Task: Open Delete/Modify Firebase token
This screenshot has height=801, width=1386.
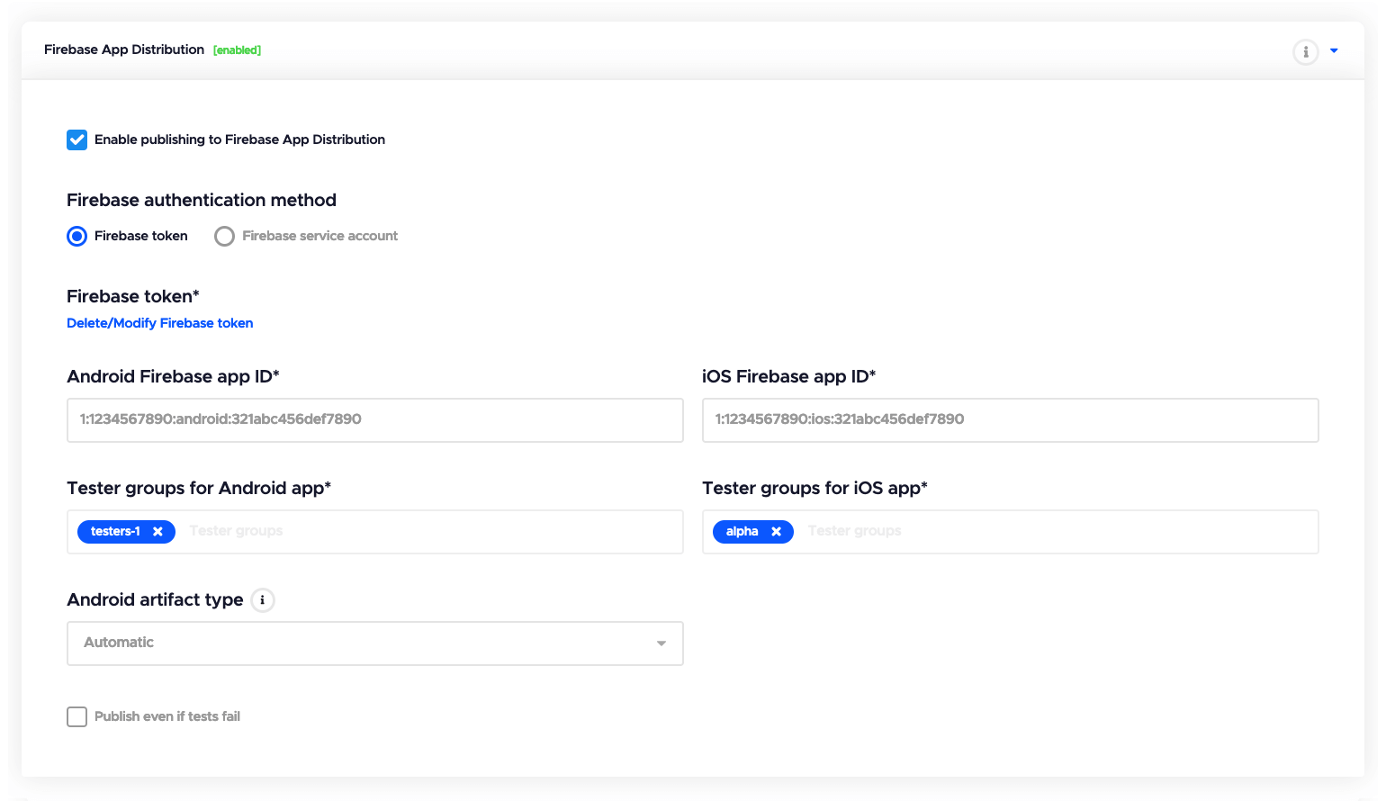Action: pyautogui.click(x=159, y=323)
